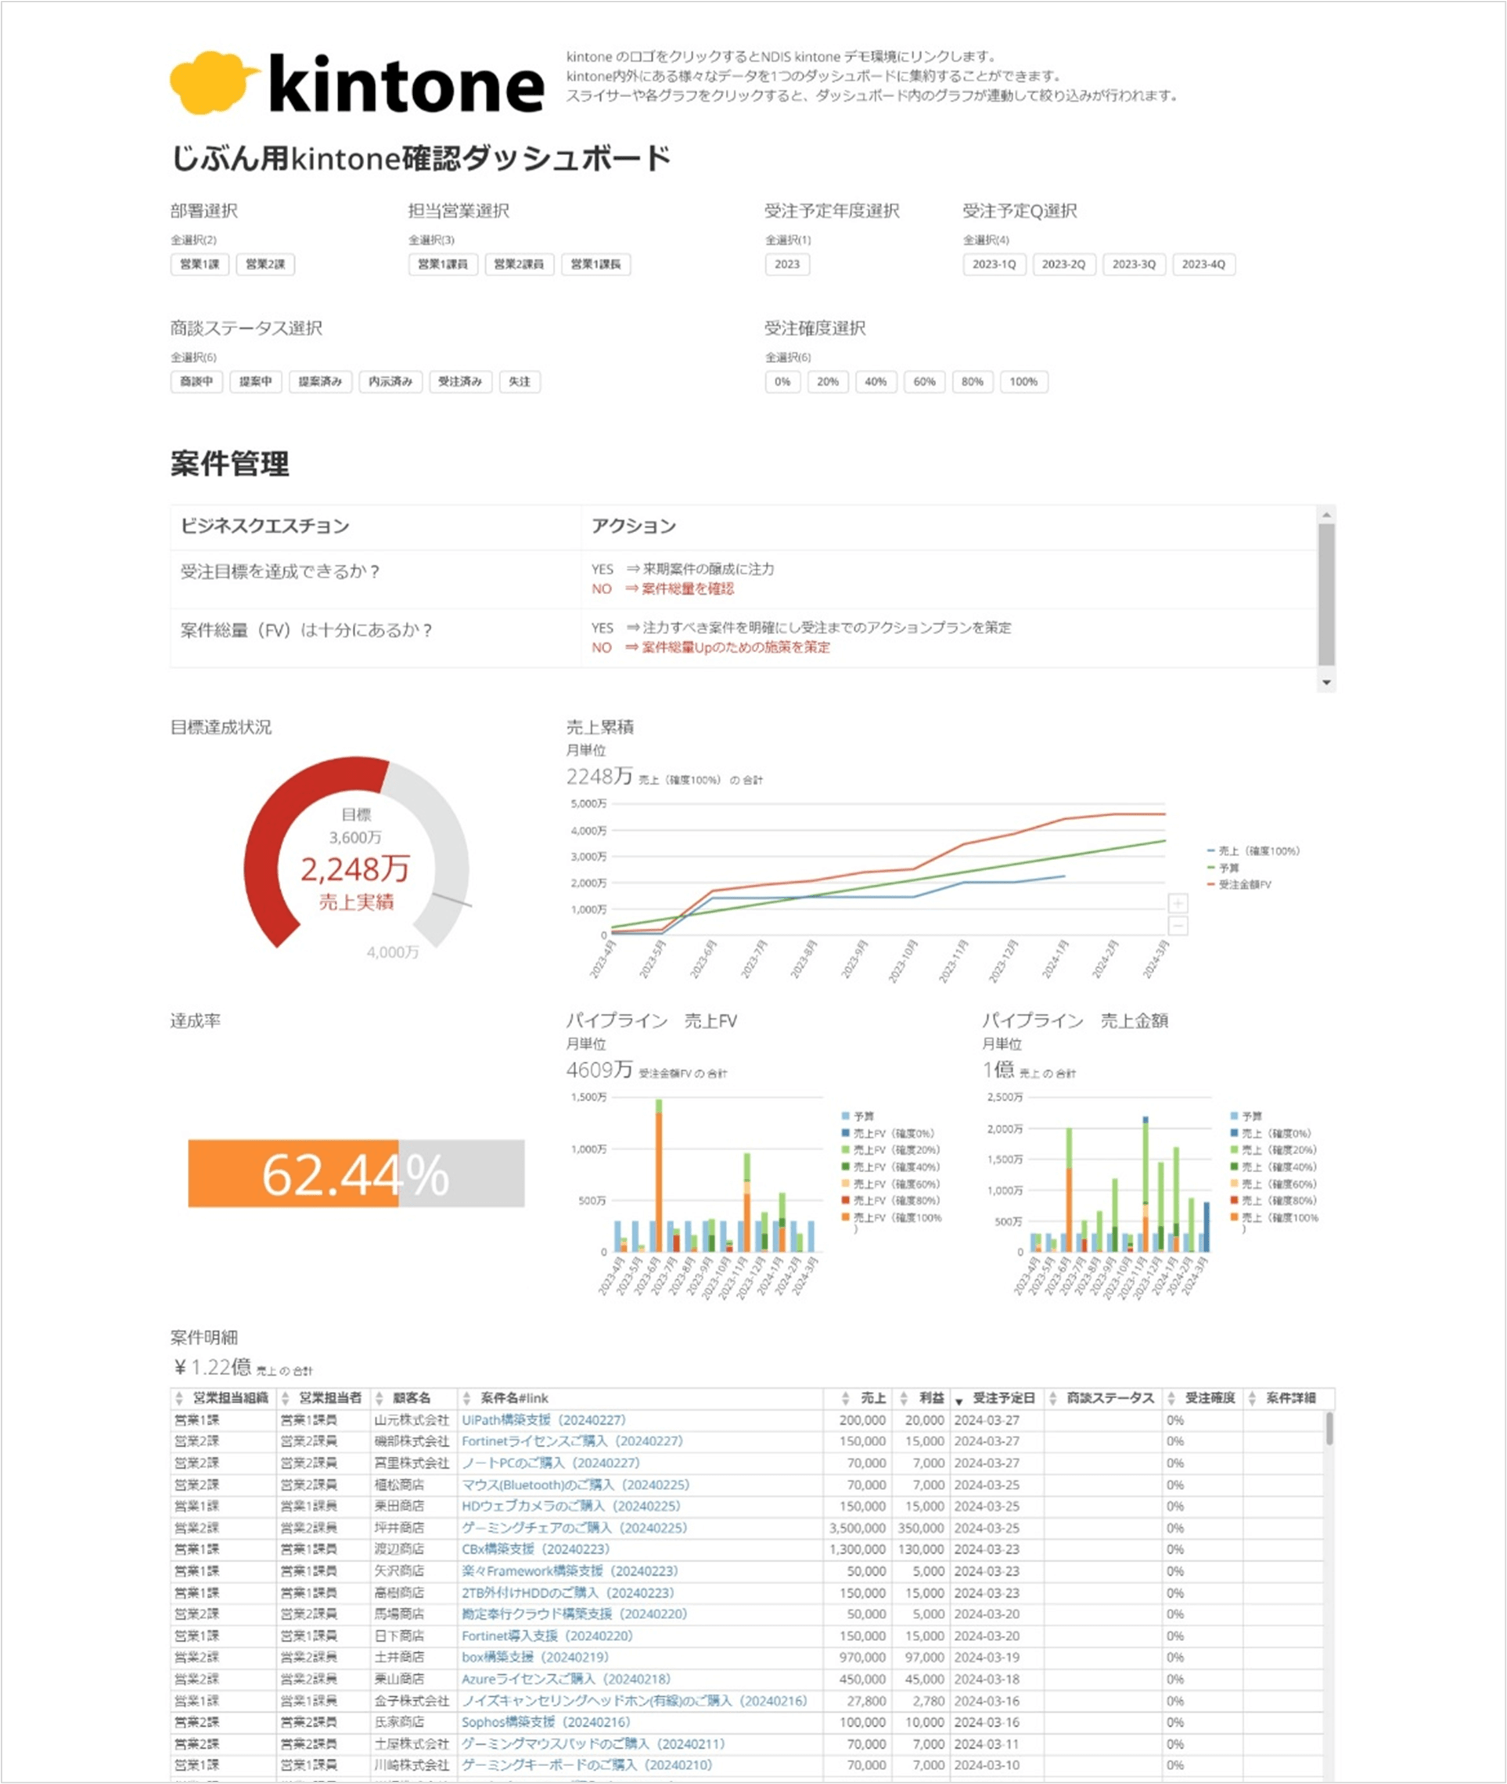This screenshot has width=1507, height=1784.
Task: Select all under 商談ステータス選択 via 全選択(6)
Action: point(193,357)
